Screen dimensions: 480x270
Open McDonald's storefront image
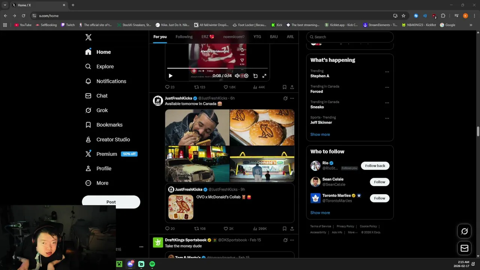click(262, 164)
